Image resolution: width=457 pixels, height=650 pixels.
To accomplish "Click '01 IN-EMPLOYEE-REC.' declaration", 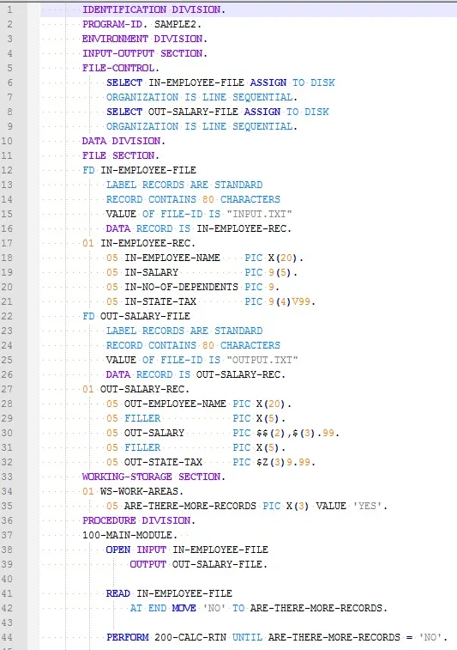I will (139, 243).
